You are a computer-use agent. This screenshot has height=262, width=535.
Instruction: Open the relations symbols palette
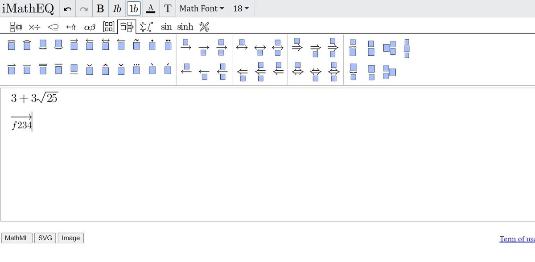pos(53,27)
